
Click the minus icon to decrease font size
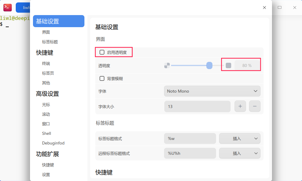255,106
